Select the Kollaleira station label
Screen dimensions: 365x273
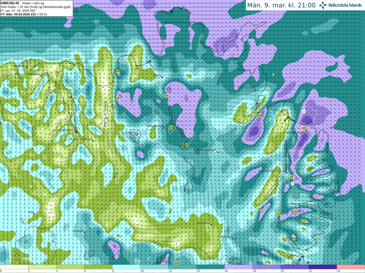pos(294,204)
